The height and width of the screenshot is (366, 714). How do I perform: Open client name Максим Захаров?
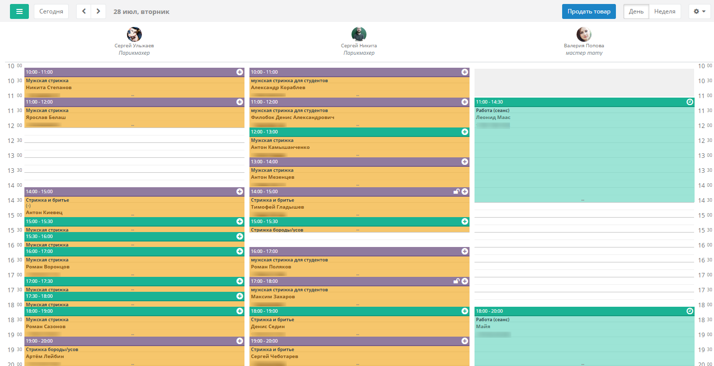pyautogui.click(x=273, y=297)
